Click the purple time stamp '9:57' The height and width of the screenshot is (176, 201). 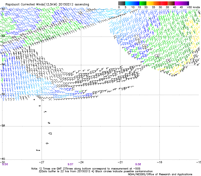[70, 164]
